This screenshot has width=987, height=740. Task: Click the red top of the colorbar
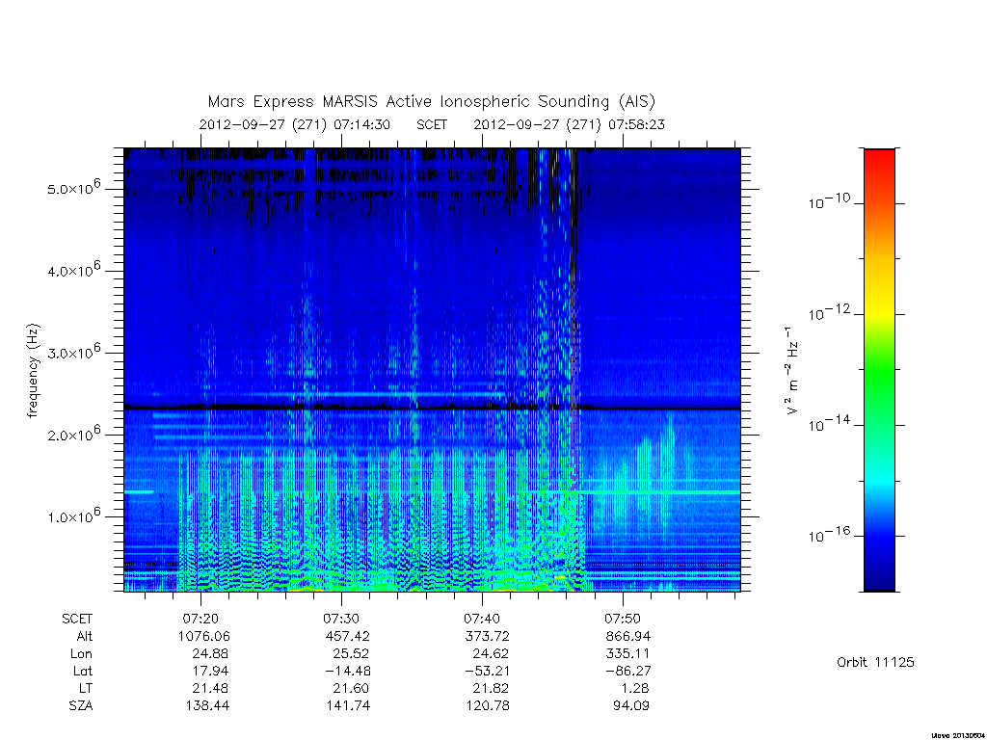pos(879,159)
